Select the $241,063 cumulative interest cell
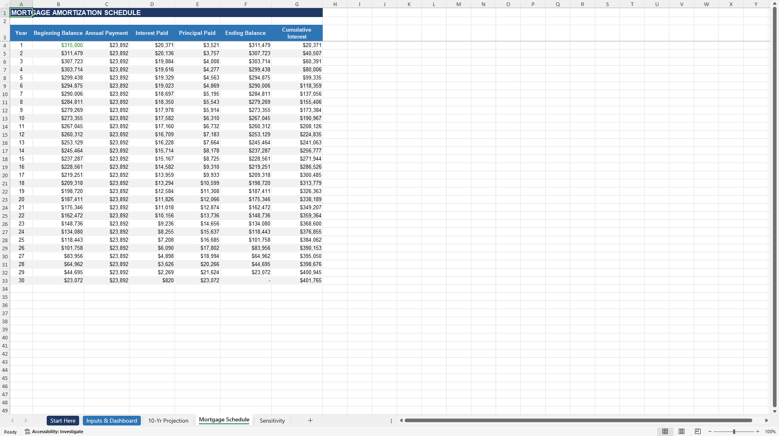Image resolution: width=779 pixels, height=436 pixels. 297,142
